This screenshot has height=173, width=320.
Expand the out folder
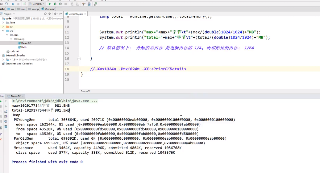pyautogui.click(x=3, y=27)
